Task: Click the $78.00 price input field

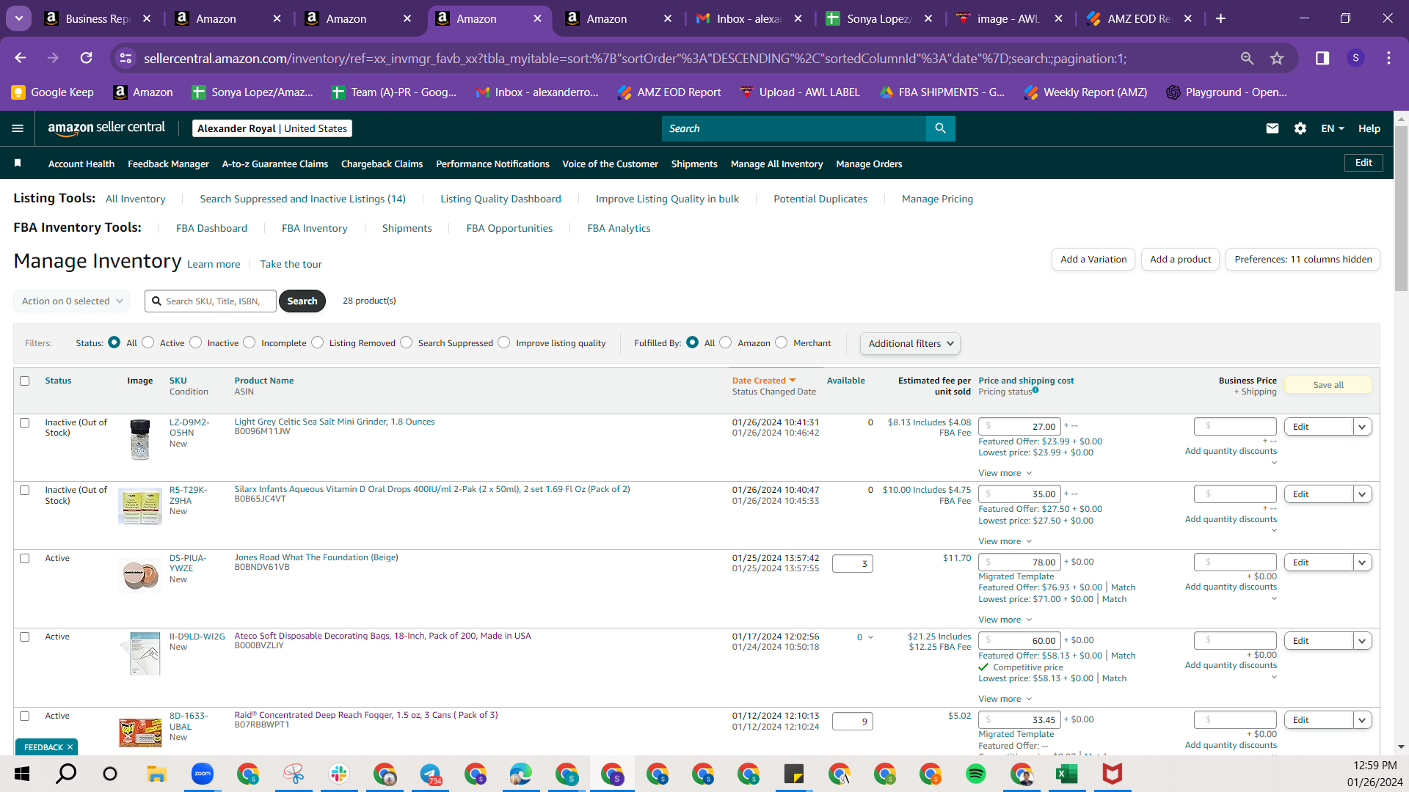Action: click(1019, 562)
